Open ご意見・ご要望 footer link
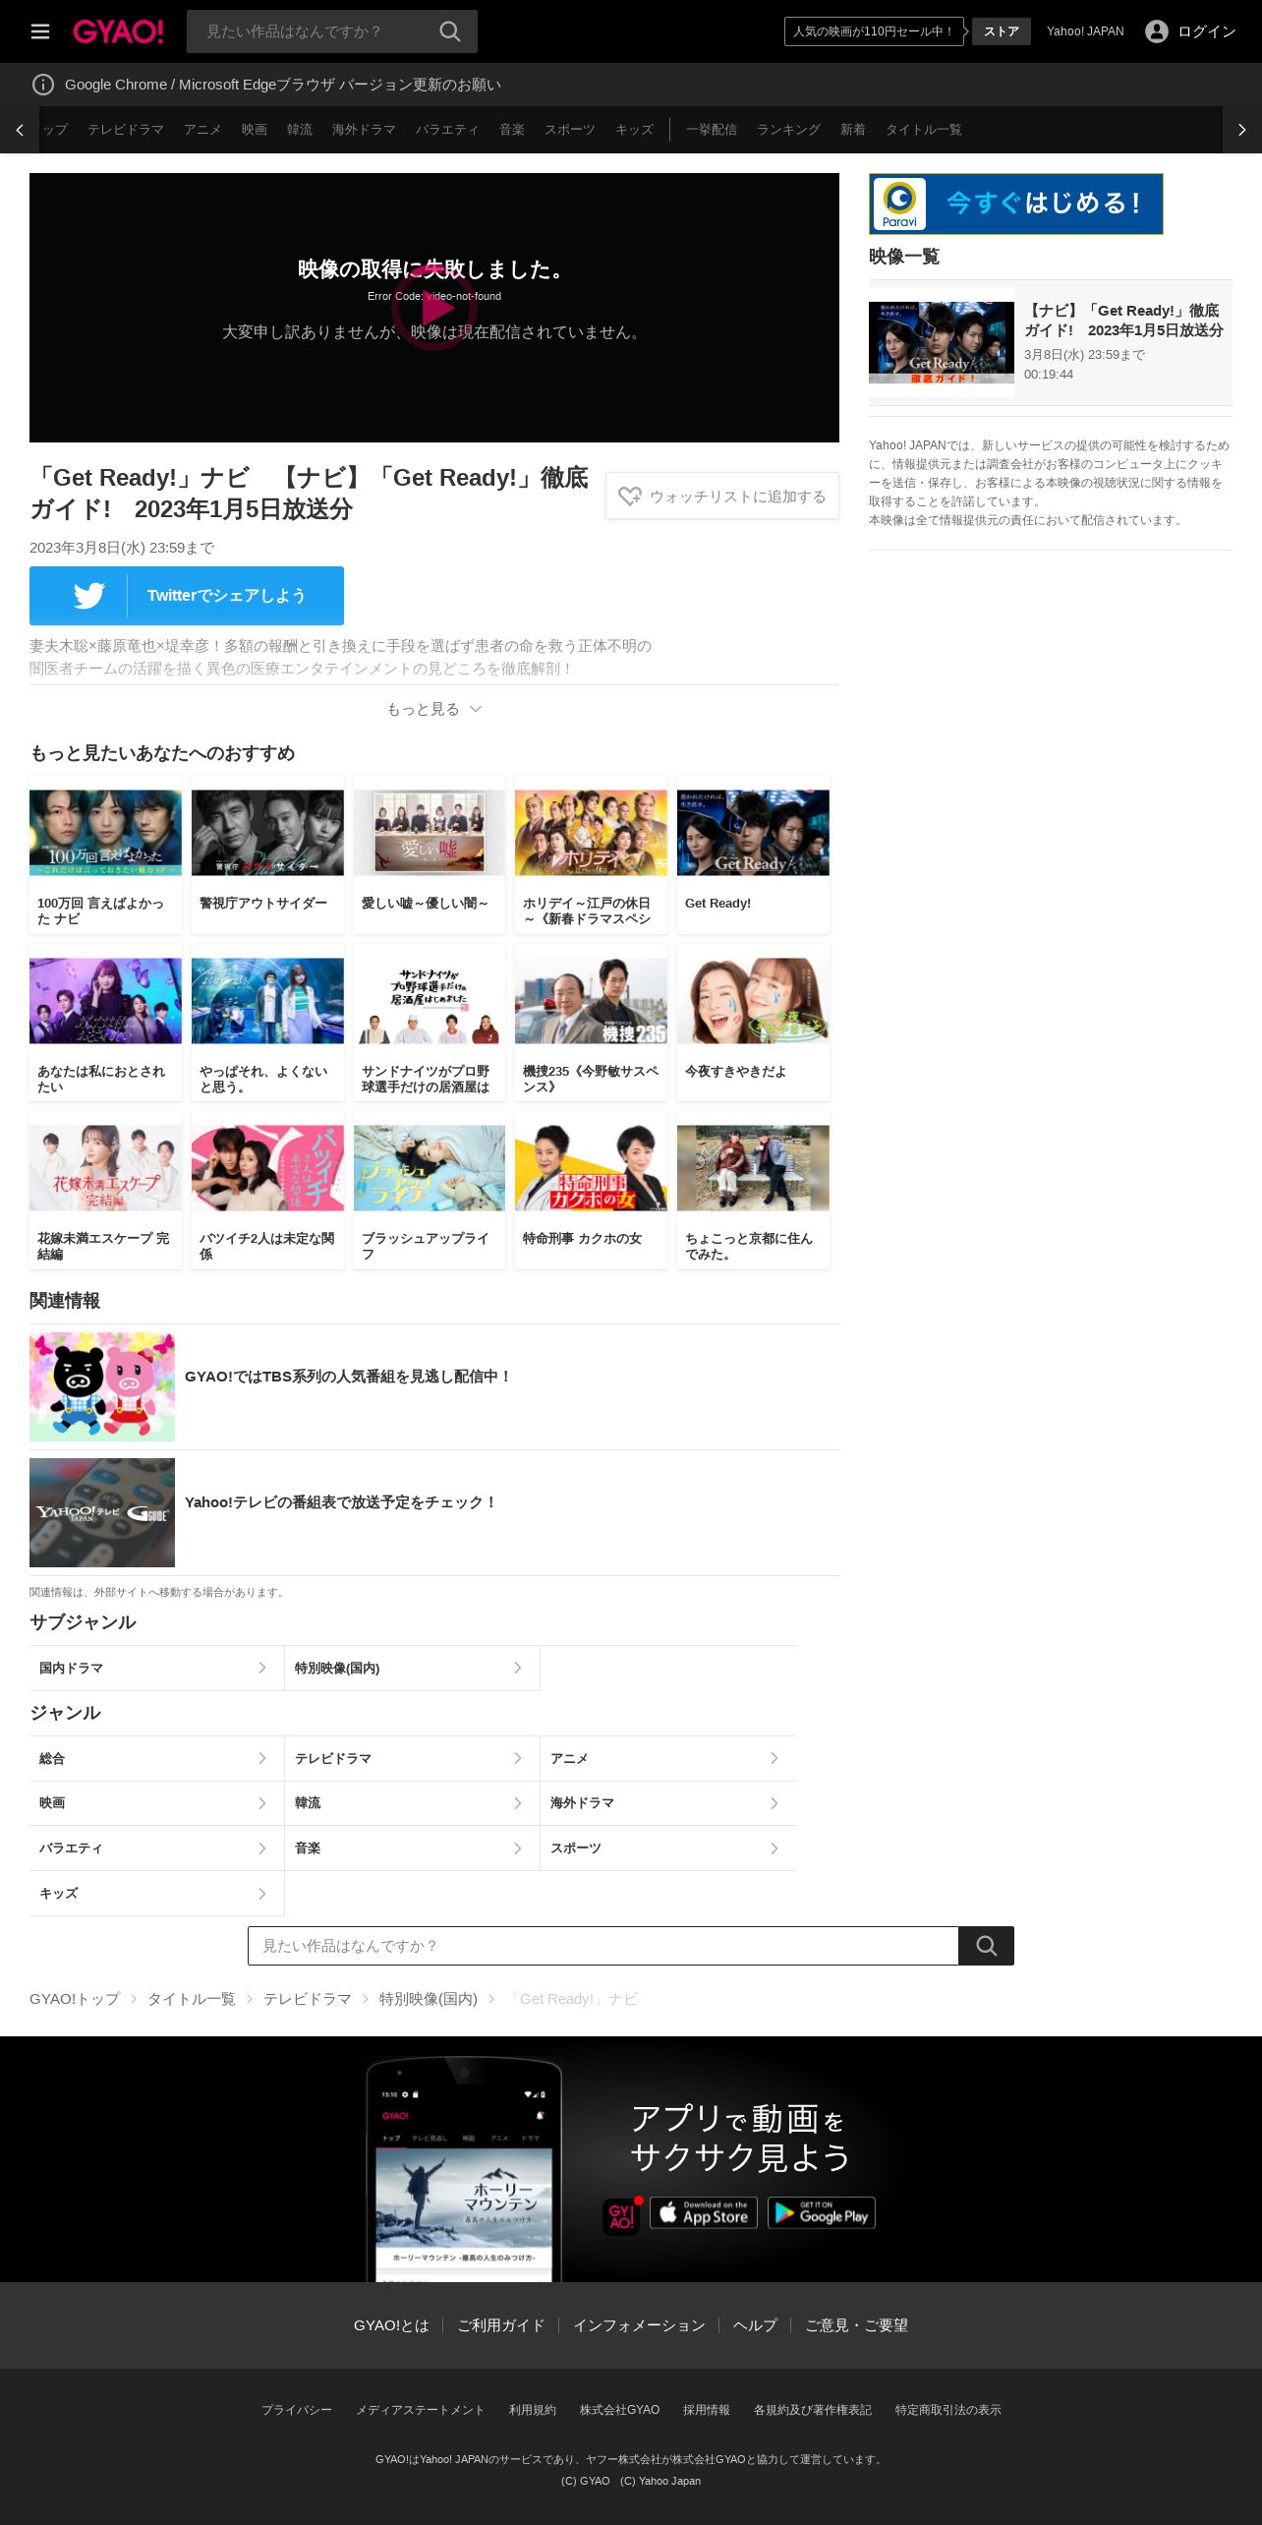Screen dimensions: 1262x2525 (857, 2325)
